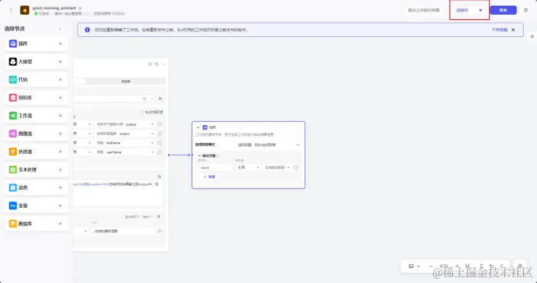
Task: Open the 选择回答模式 dropdown
Action: [269, 145]
